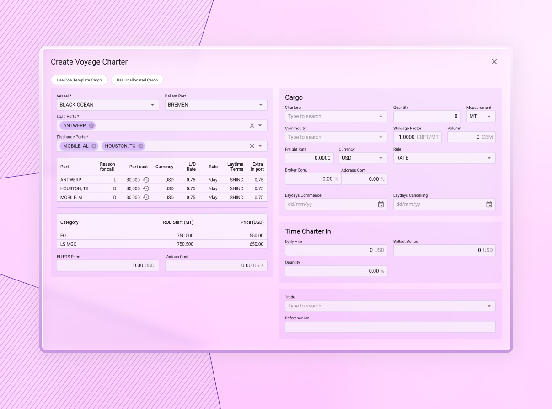Open port cost history for MOBILE, AL row
This screenshot has height=409, width=552.
tap(146, 197)
